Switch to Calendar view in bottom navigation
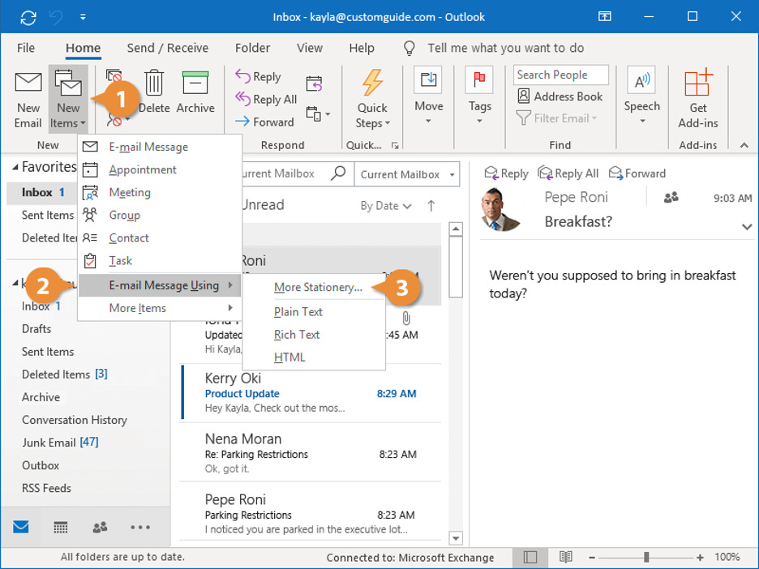 61,528
